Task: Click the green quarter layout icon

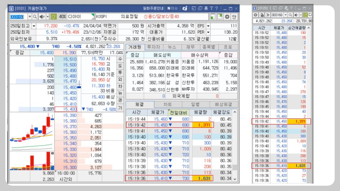Action: 213,17
